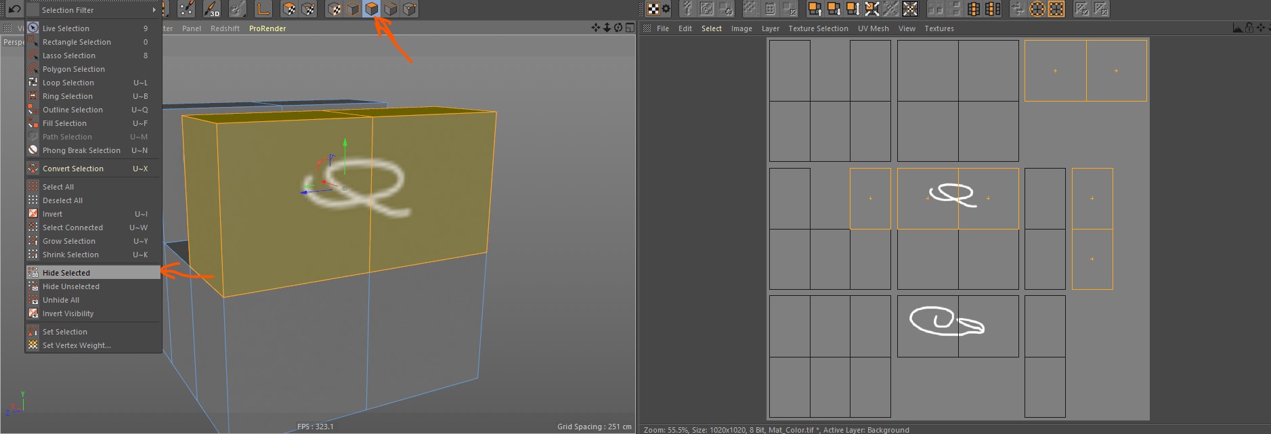This screenshot has width=1271, height=434.
Task: Click the second orange column grid icon
Action: point(993,9)
